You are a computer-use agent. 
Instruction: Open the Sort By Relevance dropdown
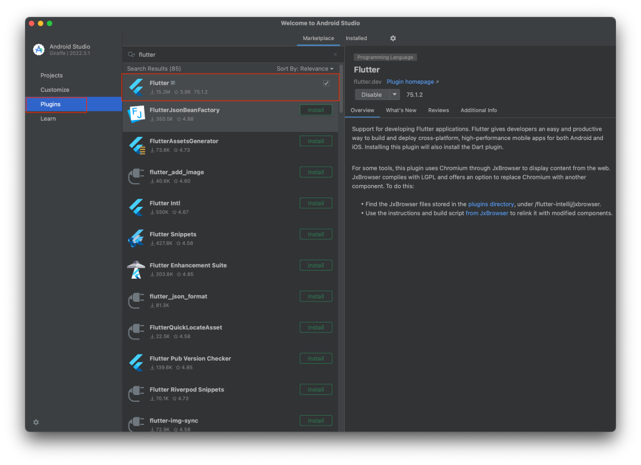305,69
